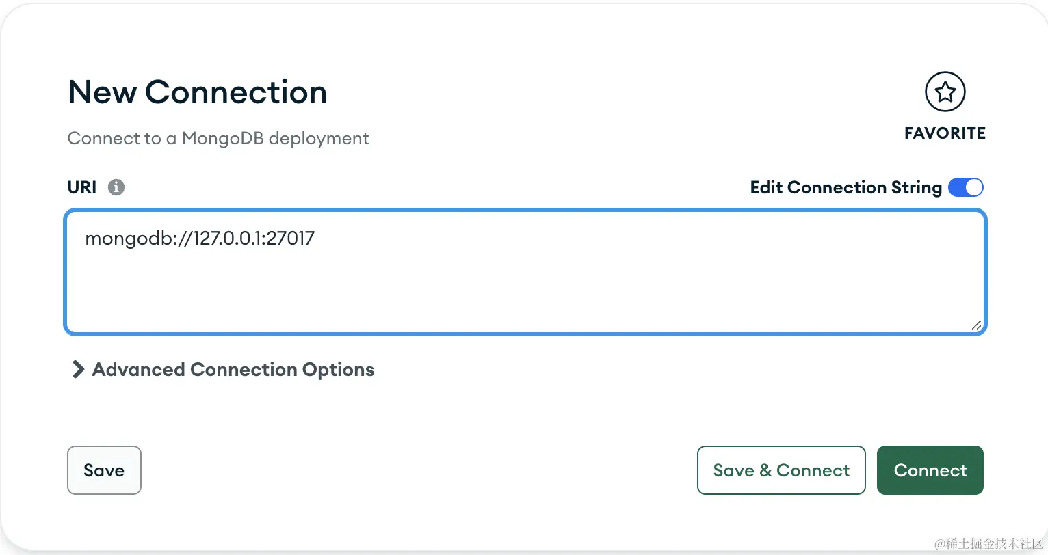Click the New Connection heading

[x=198, y=92]
